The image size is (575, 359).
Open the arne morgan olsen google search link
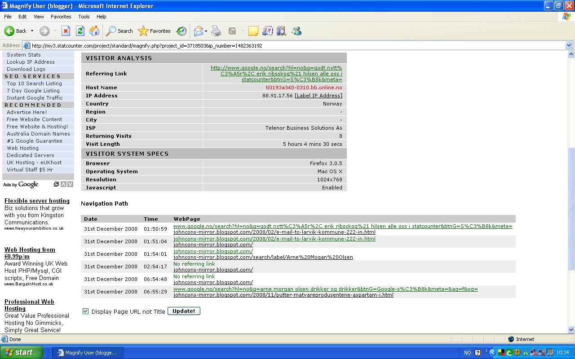point(326,289)
